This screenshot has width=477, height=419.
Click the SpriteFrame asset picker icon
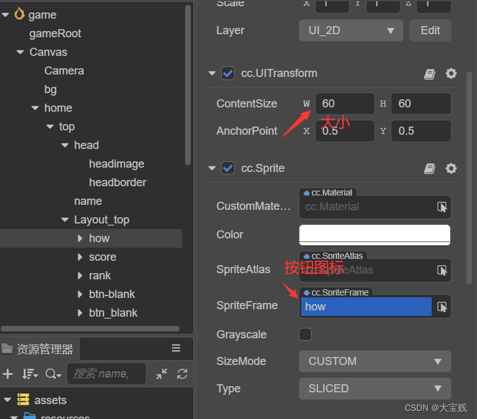coord(442,307)
